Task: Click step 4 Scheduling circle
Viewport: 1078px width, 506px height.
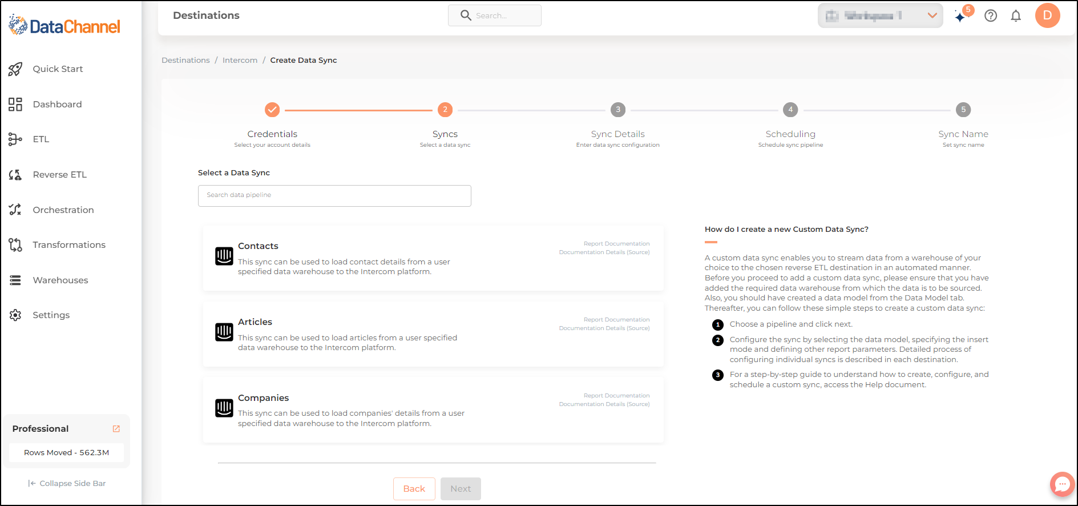Action: pyautogui.click(x=790, y=110)
